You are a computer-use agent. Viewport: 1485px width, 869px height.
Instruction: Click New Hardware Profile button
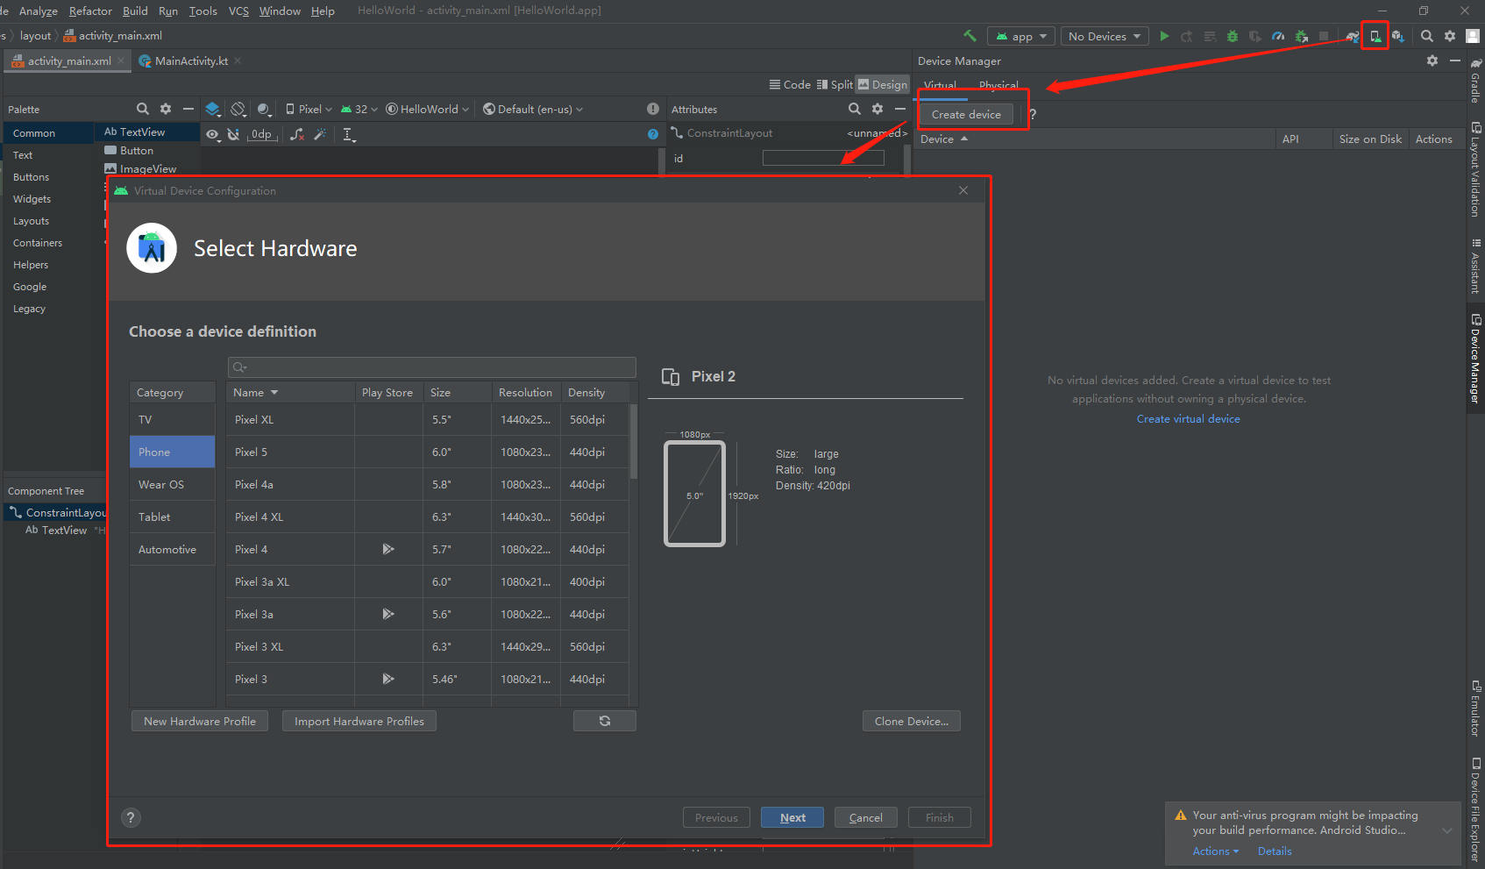(200, 721)
